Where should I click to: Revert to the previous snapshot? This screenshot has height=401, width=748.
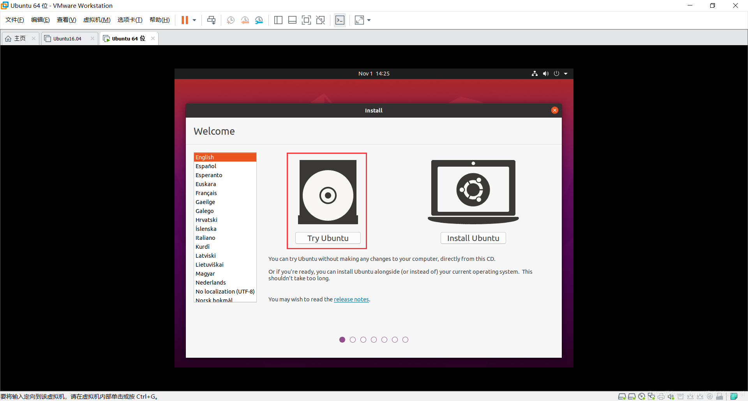(x=245, y=20)
